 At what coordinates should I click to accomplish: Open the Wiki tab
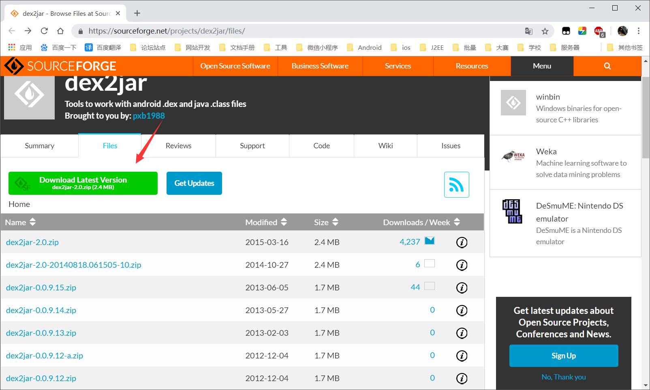coord(385,146)
